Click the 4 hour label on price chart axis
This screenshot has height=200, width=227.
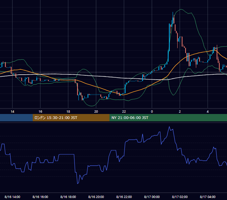coord(208,112)
